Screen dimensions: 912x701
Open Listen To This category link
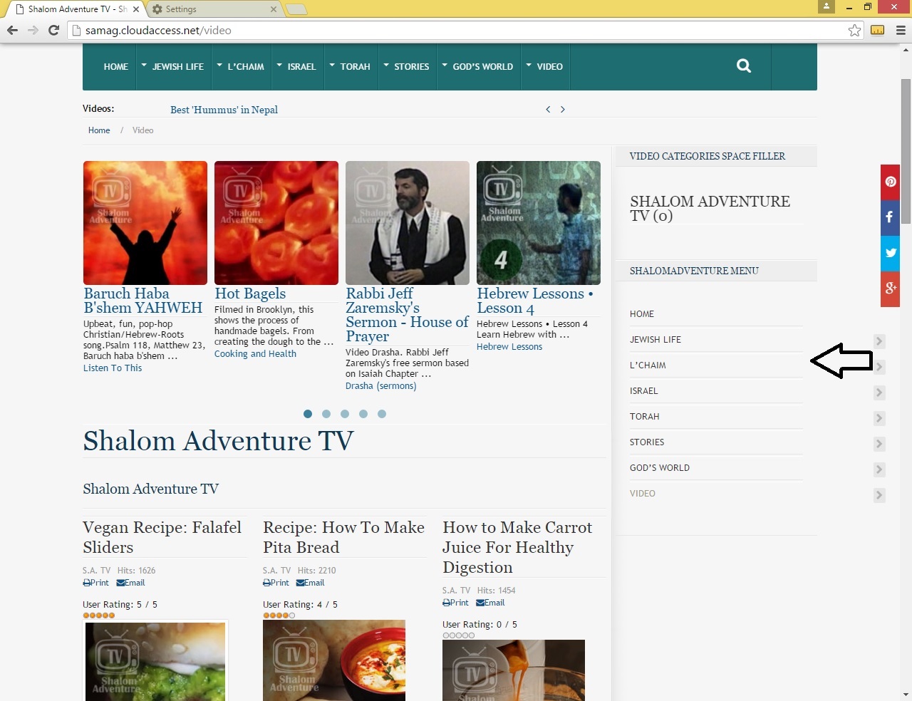click(x=113, y=368)
